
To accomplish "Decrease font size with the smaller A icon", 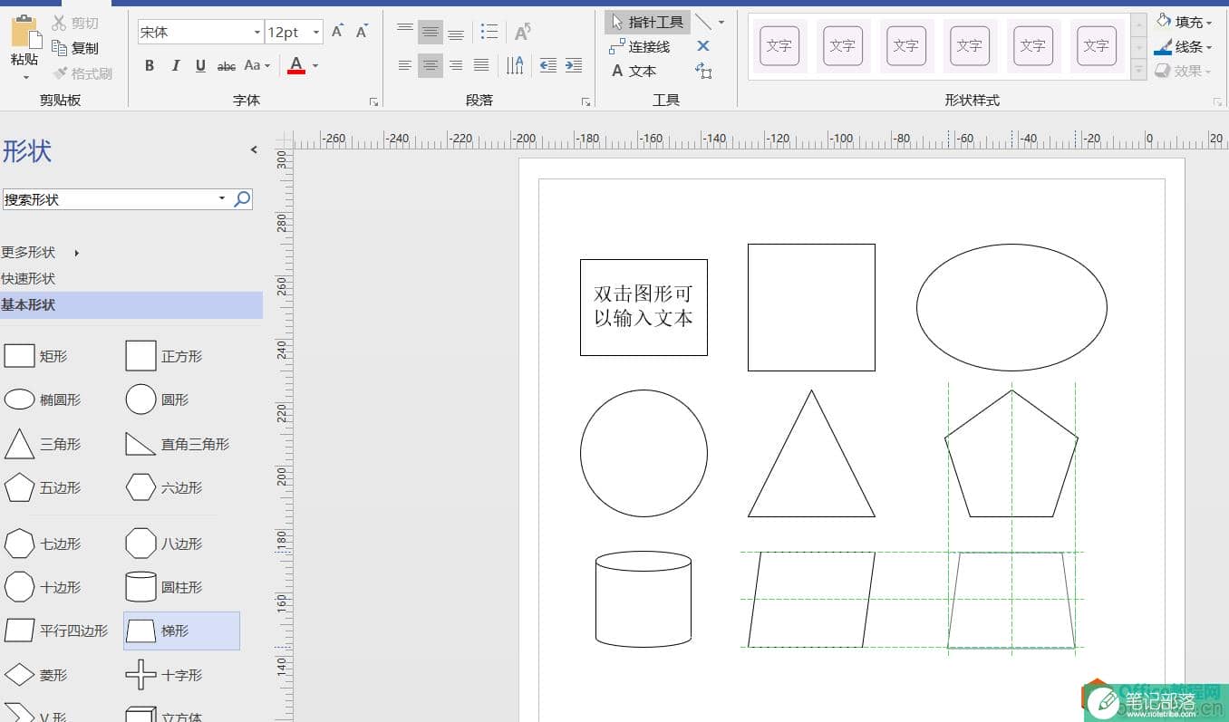I will tap(362, 32).
